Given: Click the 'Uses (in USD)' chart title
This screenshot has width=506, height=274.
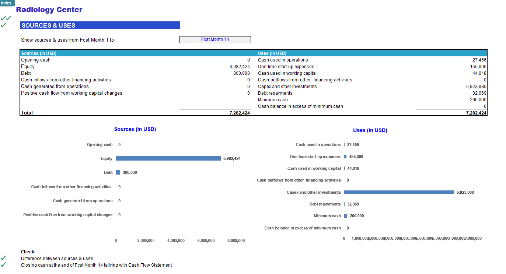Looking at the screenshot, I should click(x=370, y=130).
